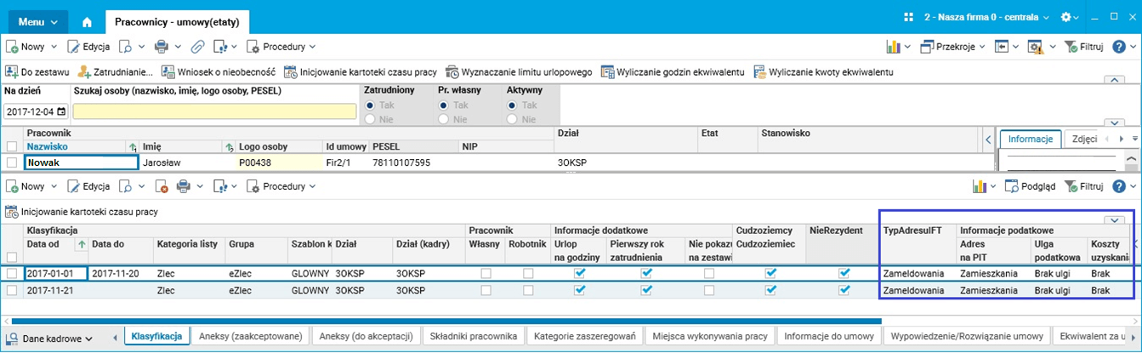Click Podgląd in lower toolbar
Viewport: 1142px width, 353px height.
1030,186
